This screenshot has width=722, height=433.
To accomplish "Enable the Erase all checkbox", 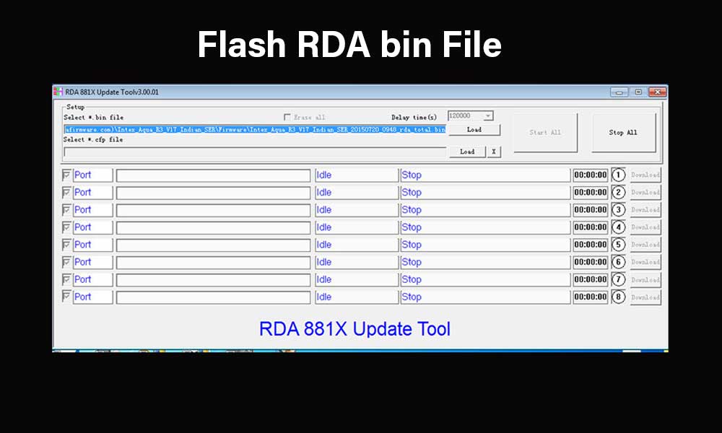I will (x=287, y=117).
